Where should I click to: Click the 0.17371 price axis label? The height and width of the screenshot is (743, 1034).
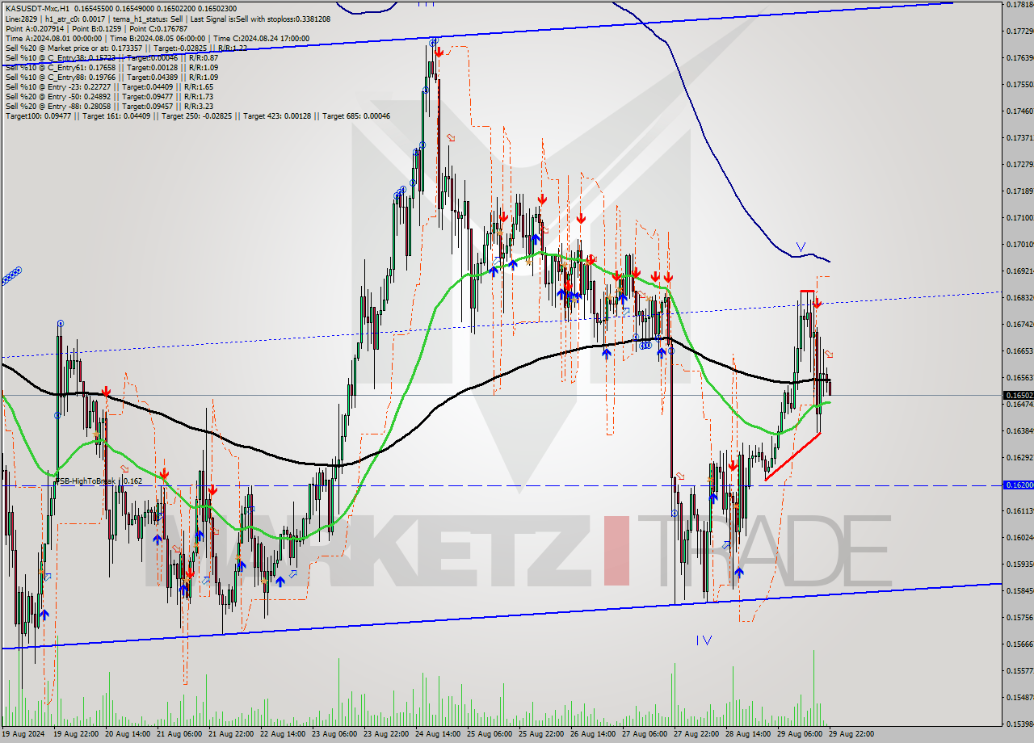[1019, 138]
